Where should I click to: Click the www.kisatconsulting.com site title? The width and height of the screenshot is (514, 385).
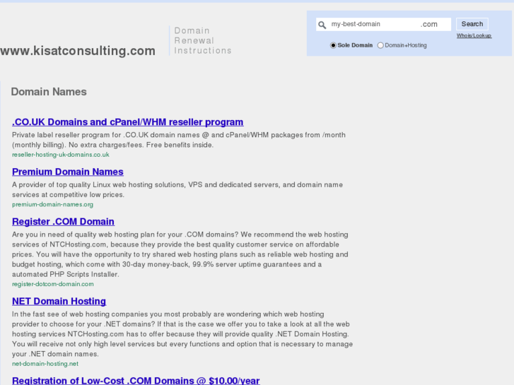[78, 51]
